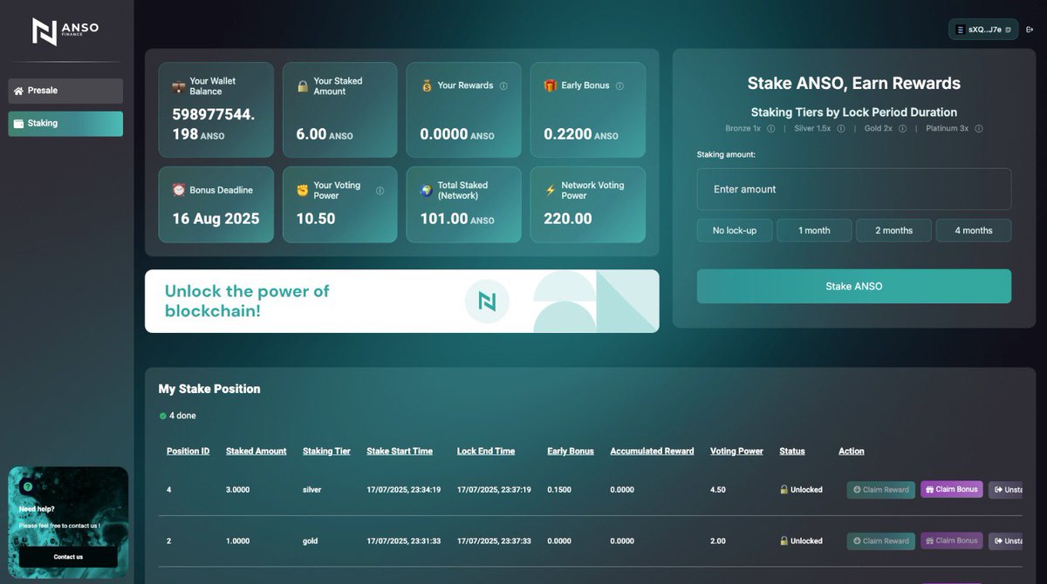Click the lightning icon on Network Voting Power
The height and width of the screenshot is (584, 1047).
(x=550, y=190)
